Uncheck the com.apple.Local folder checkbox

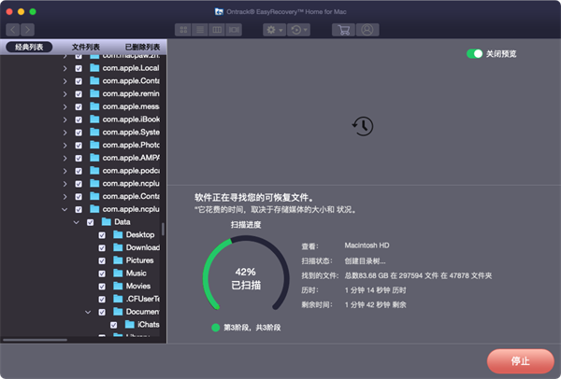pos(79,68)
